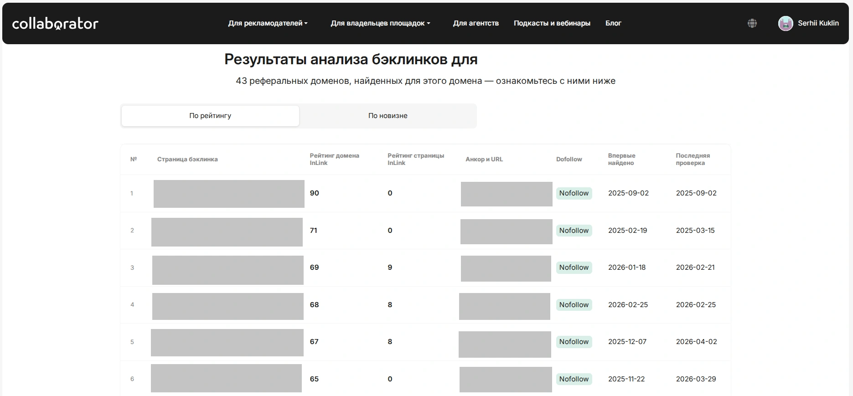The width and height of the screenshot is (853, 396).
Task: Switch to the По новизне tab
Action: pyautogui.click(x=388, y=116)
